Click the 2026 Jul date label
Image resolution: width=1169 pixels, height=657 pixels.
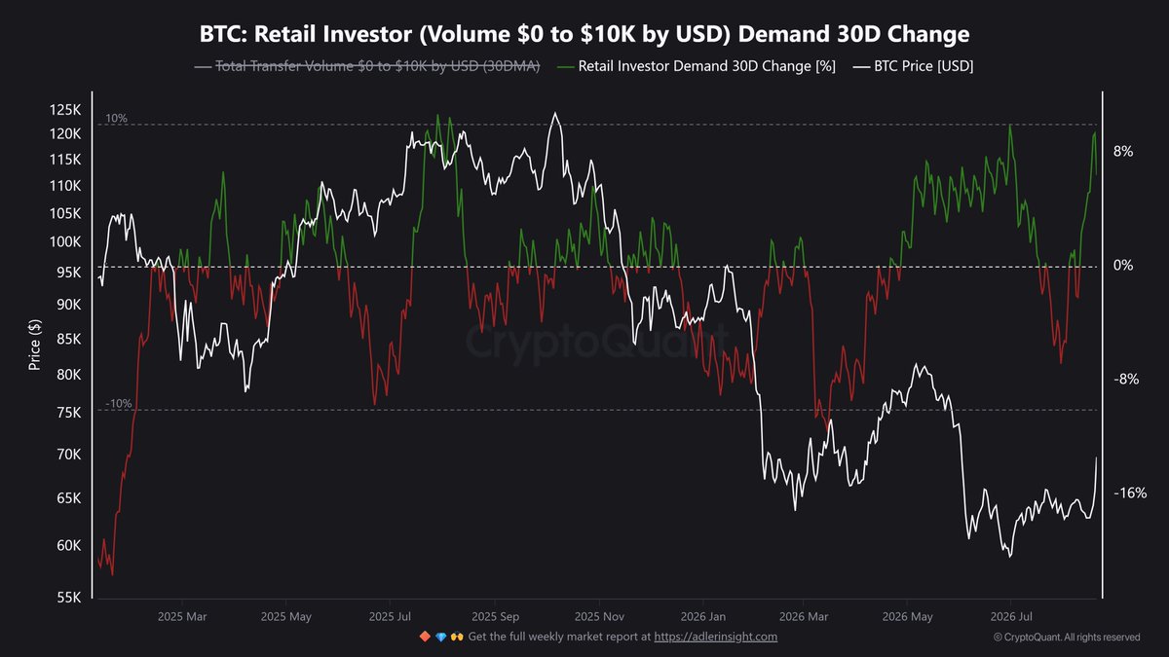[x=1010, y=616]
